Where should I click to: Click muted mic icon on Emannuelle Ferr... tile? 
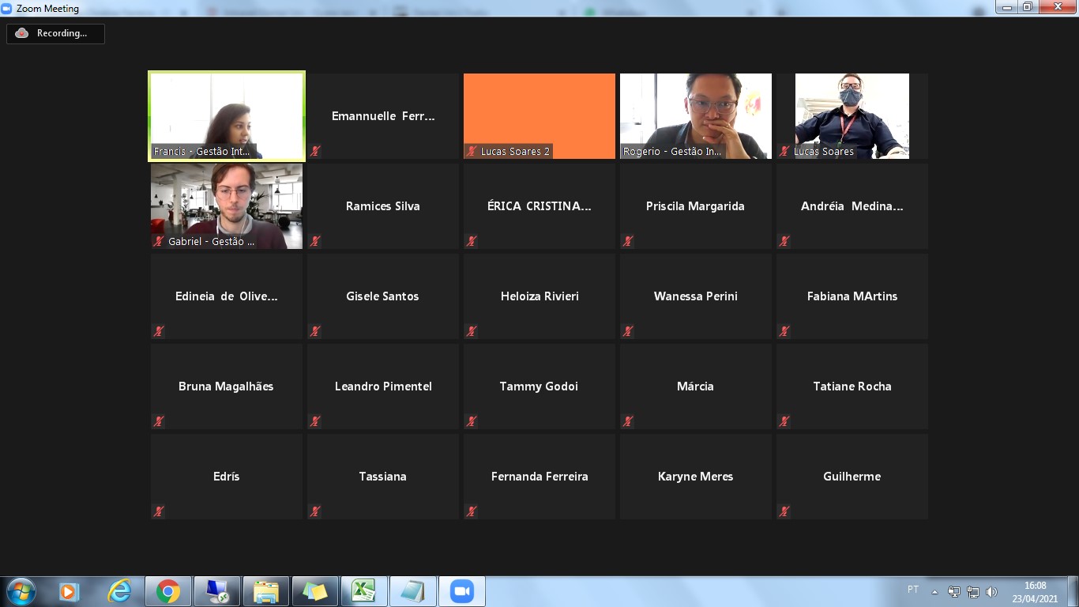[315, 151]
